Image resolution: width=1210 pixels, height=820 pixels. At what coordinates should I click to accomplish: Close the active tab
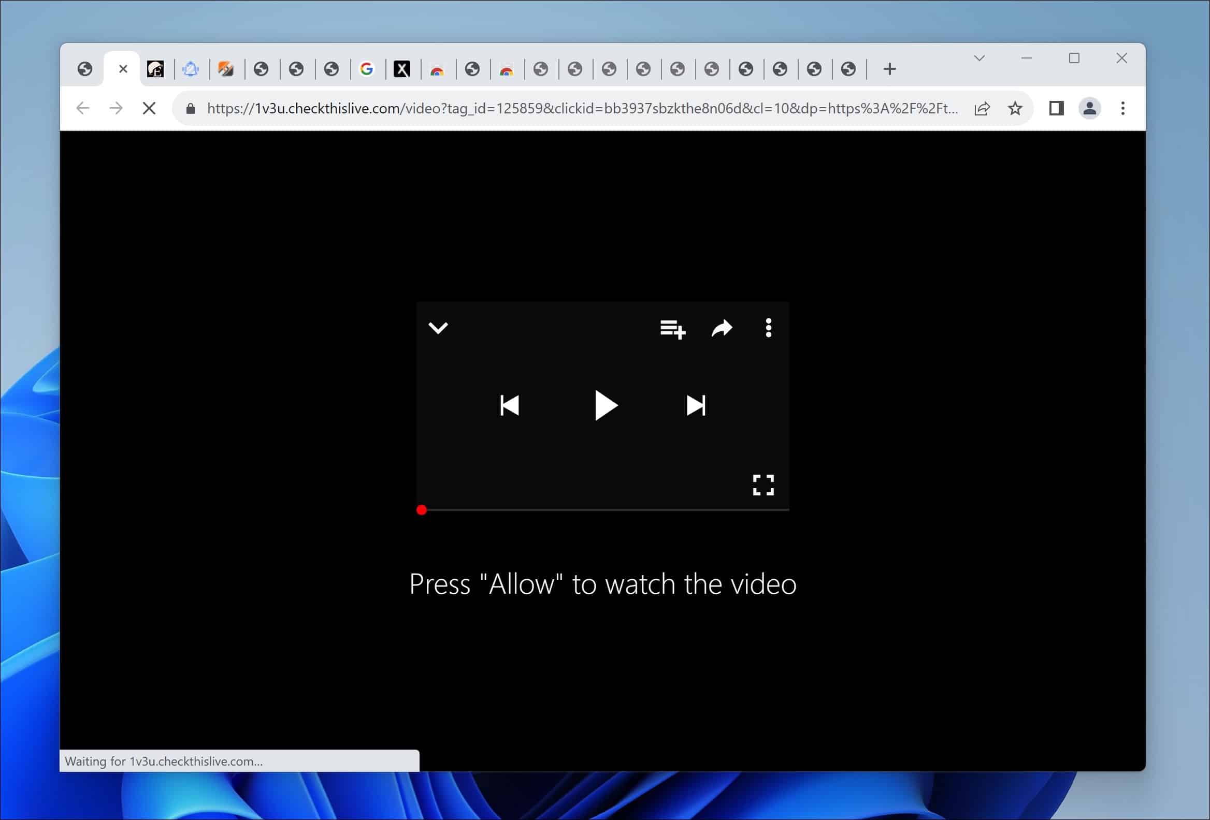pyautogui.click(x=123, y=69)
